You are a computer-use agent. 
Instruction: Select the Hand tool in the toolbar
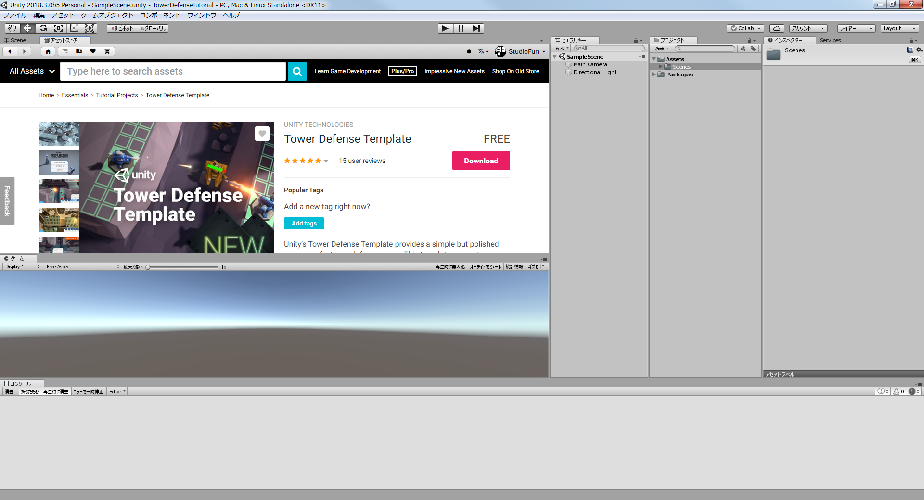point(12,28)
